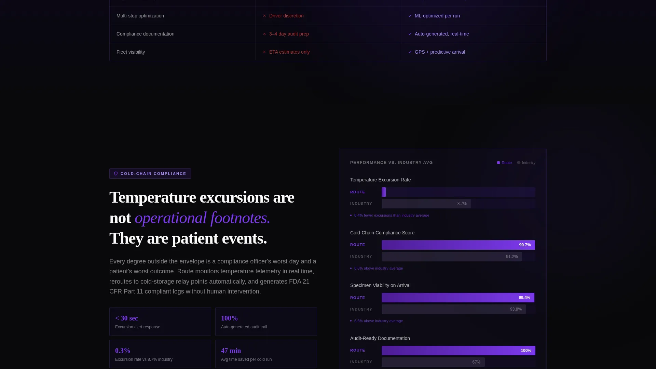Screen dimensions: 656x369
Task: Click the COLD-CHAIN COMPLIANCE badge
Action: 150,174
